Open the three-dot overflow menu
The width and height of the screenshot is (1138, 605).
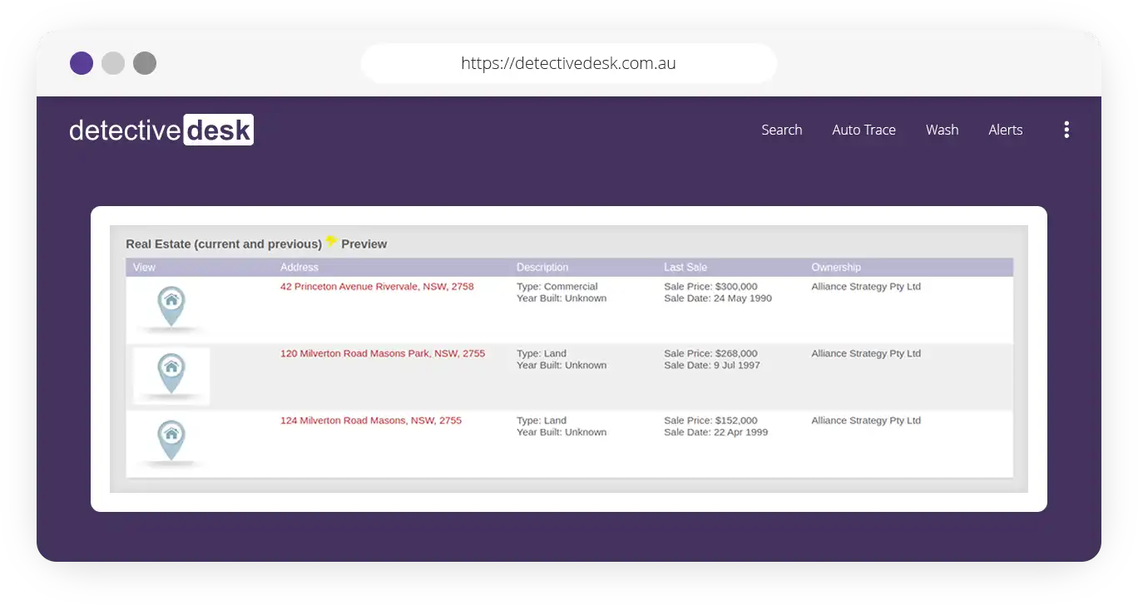(x=1066, y=130)
